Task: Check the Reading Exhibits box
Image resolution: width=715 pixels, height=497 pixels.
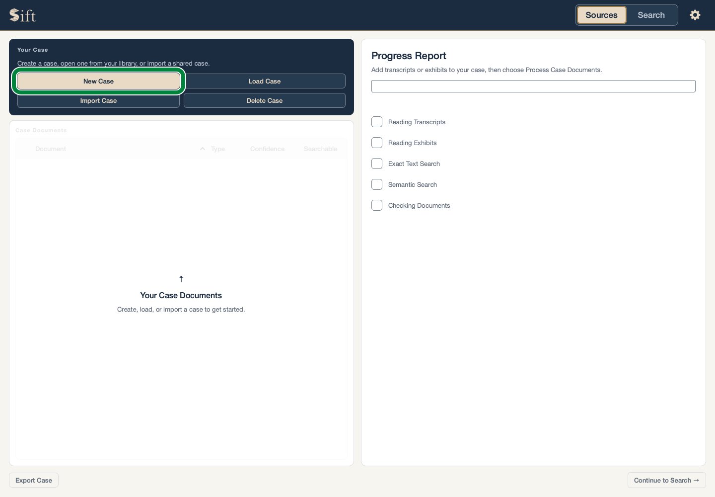Action: pos(377,143)
